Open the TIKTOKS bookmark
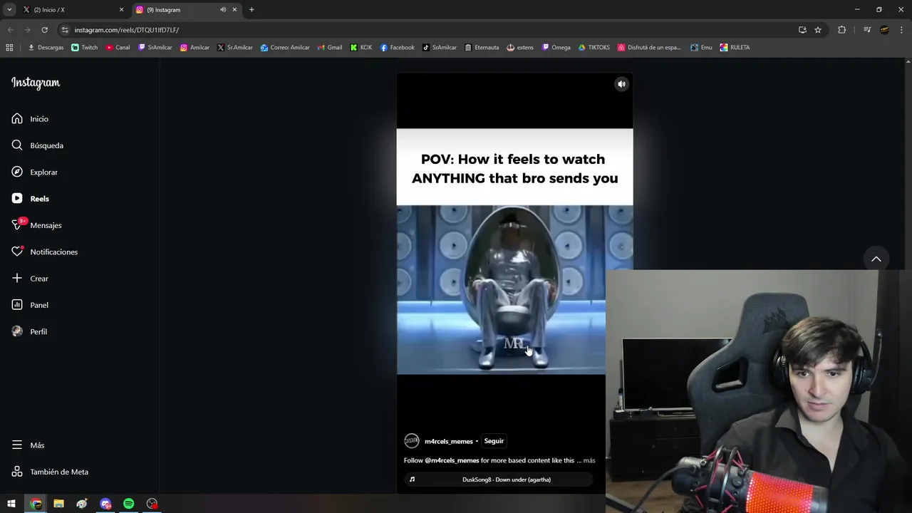Viewport: 912px width, 513px height. [x=594, y=48]
